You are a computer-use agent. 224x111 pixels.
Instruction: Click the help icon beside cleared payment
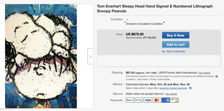tap(190, 88)
